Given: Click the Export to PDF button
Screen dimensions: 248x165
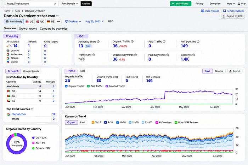Looking at the screenshot, I should click(x=232, y=16).
